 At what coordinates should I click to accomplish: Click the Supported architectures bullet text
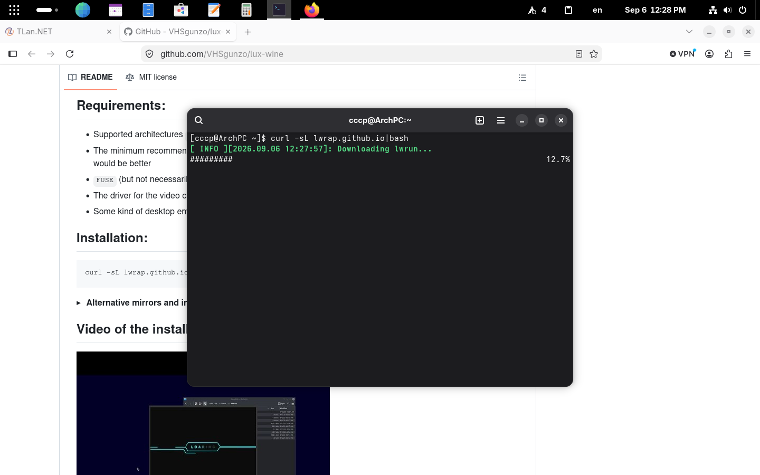[138, 135]
